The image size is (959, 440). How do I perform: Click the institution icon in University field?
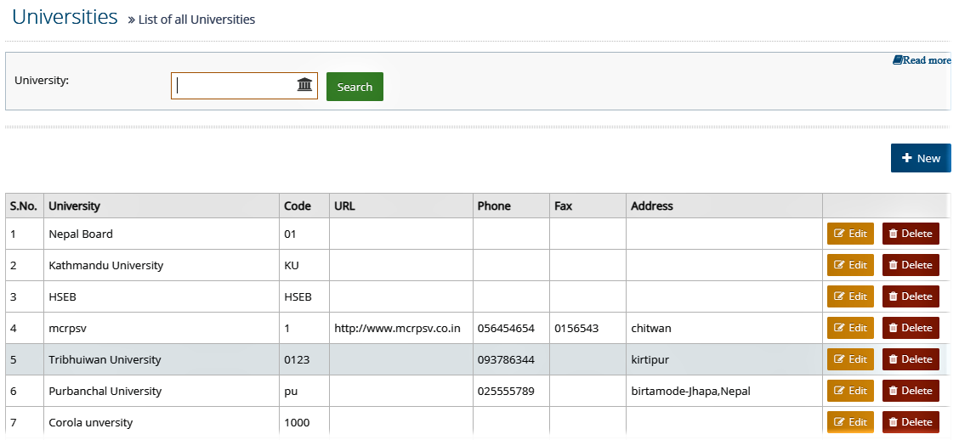coord(304,84)
